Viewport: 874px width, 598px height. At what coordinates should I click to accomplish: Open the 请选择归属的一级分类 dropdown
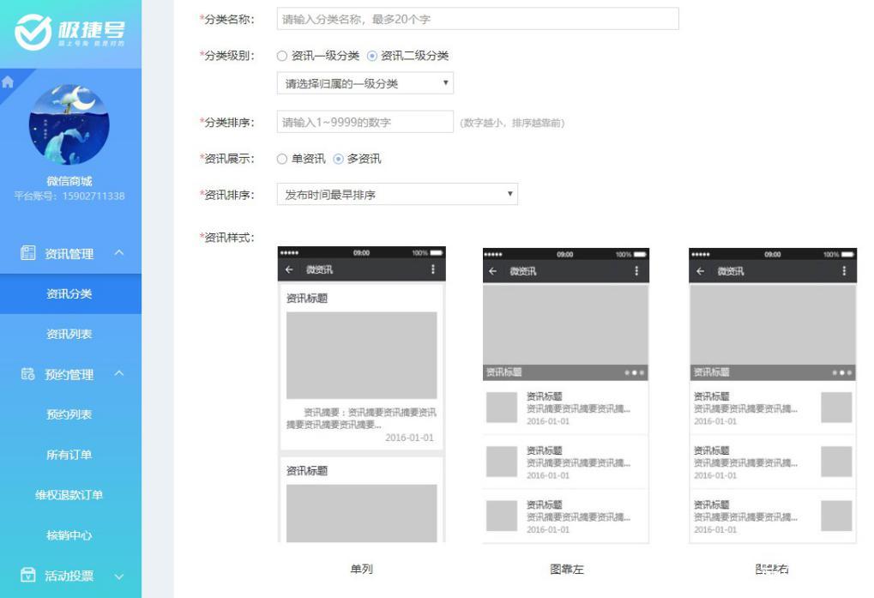click(x=364, y=83)
